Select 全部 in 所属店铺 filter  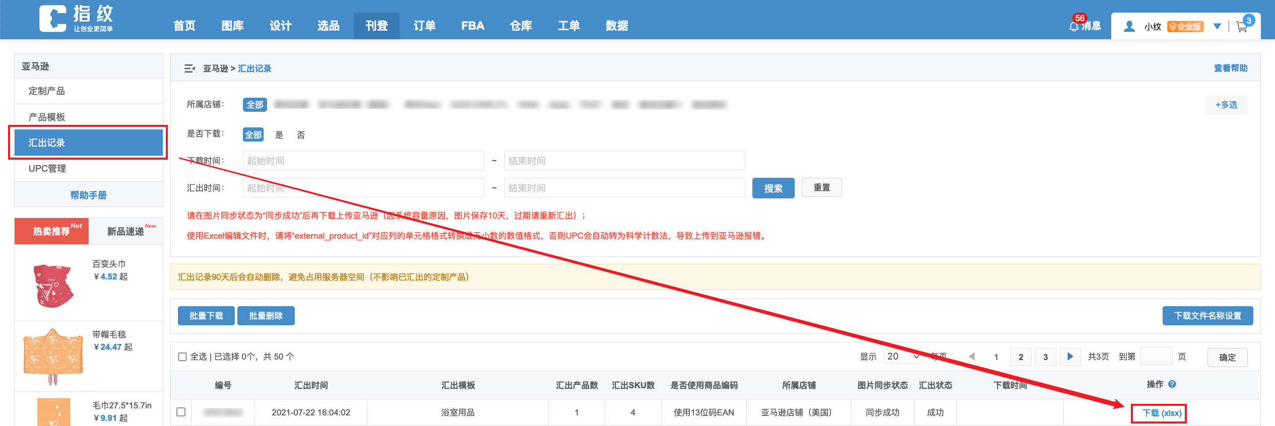click(x=255, y=105)
